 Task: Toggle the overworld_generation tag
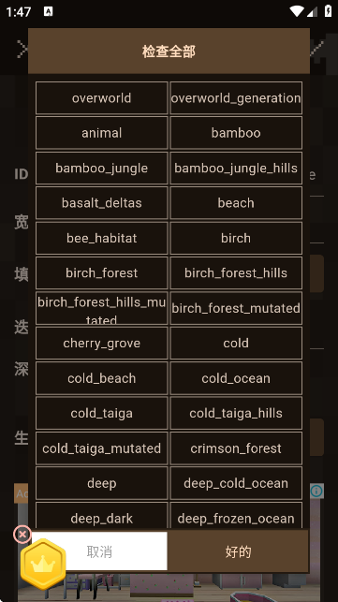[x=236, y=98]
